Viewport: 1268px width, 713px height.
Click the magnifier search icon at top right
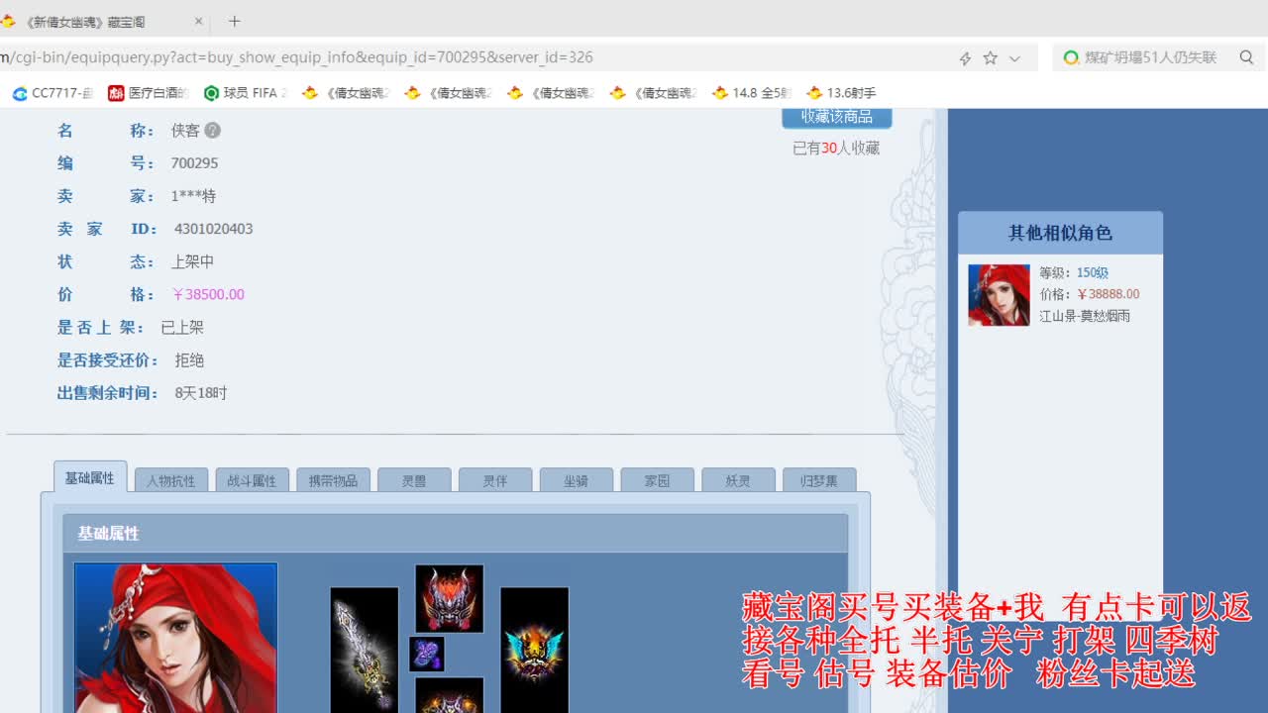pyautogui.click(x=1246, y=57)
